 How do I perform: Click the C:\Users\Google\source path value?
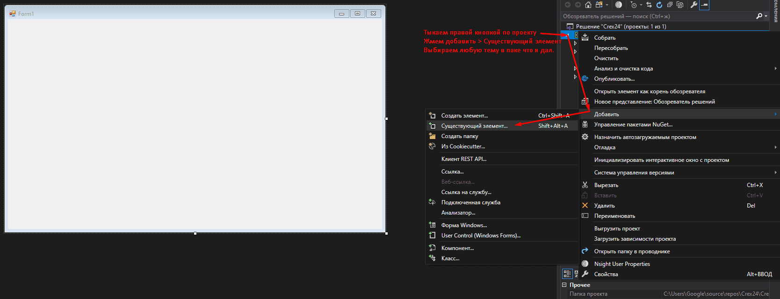pyautogui.click(x=716, y=294)
